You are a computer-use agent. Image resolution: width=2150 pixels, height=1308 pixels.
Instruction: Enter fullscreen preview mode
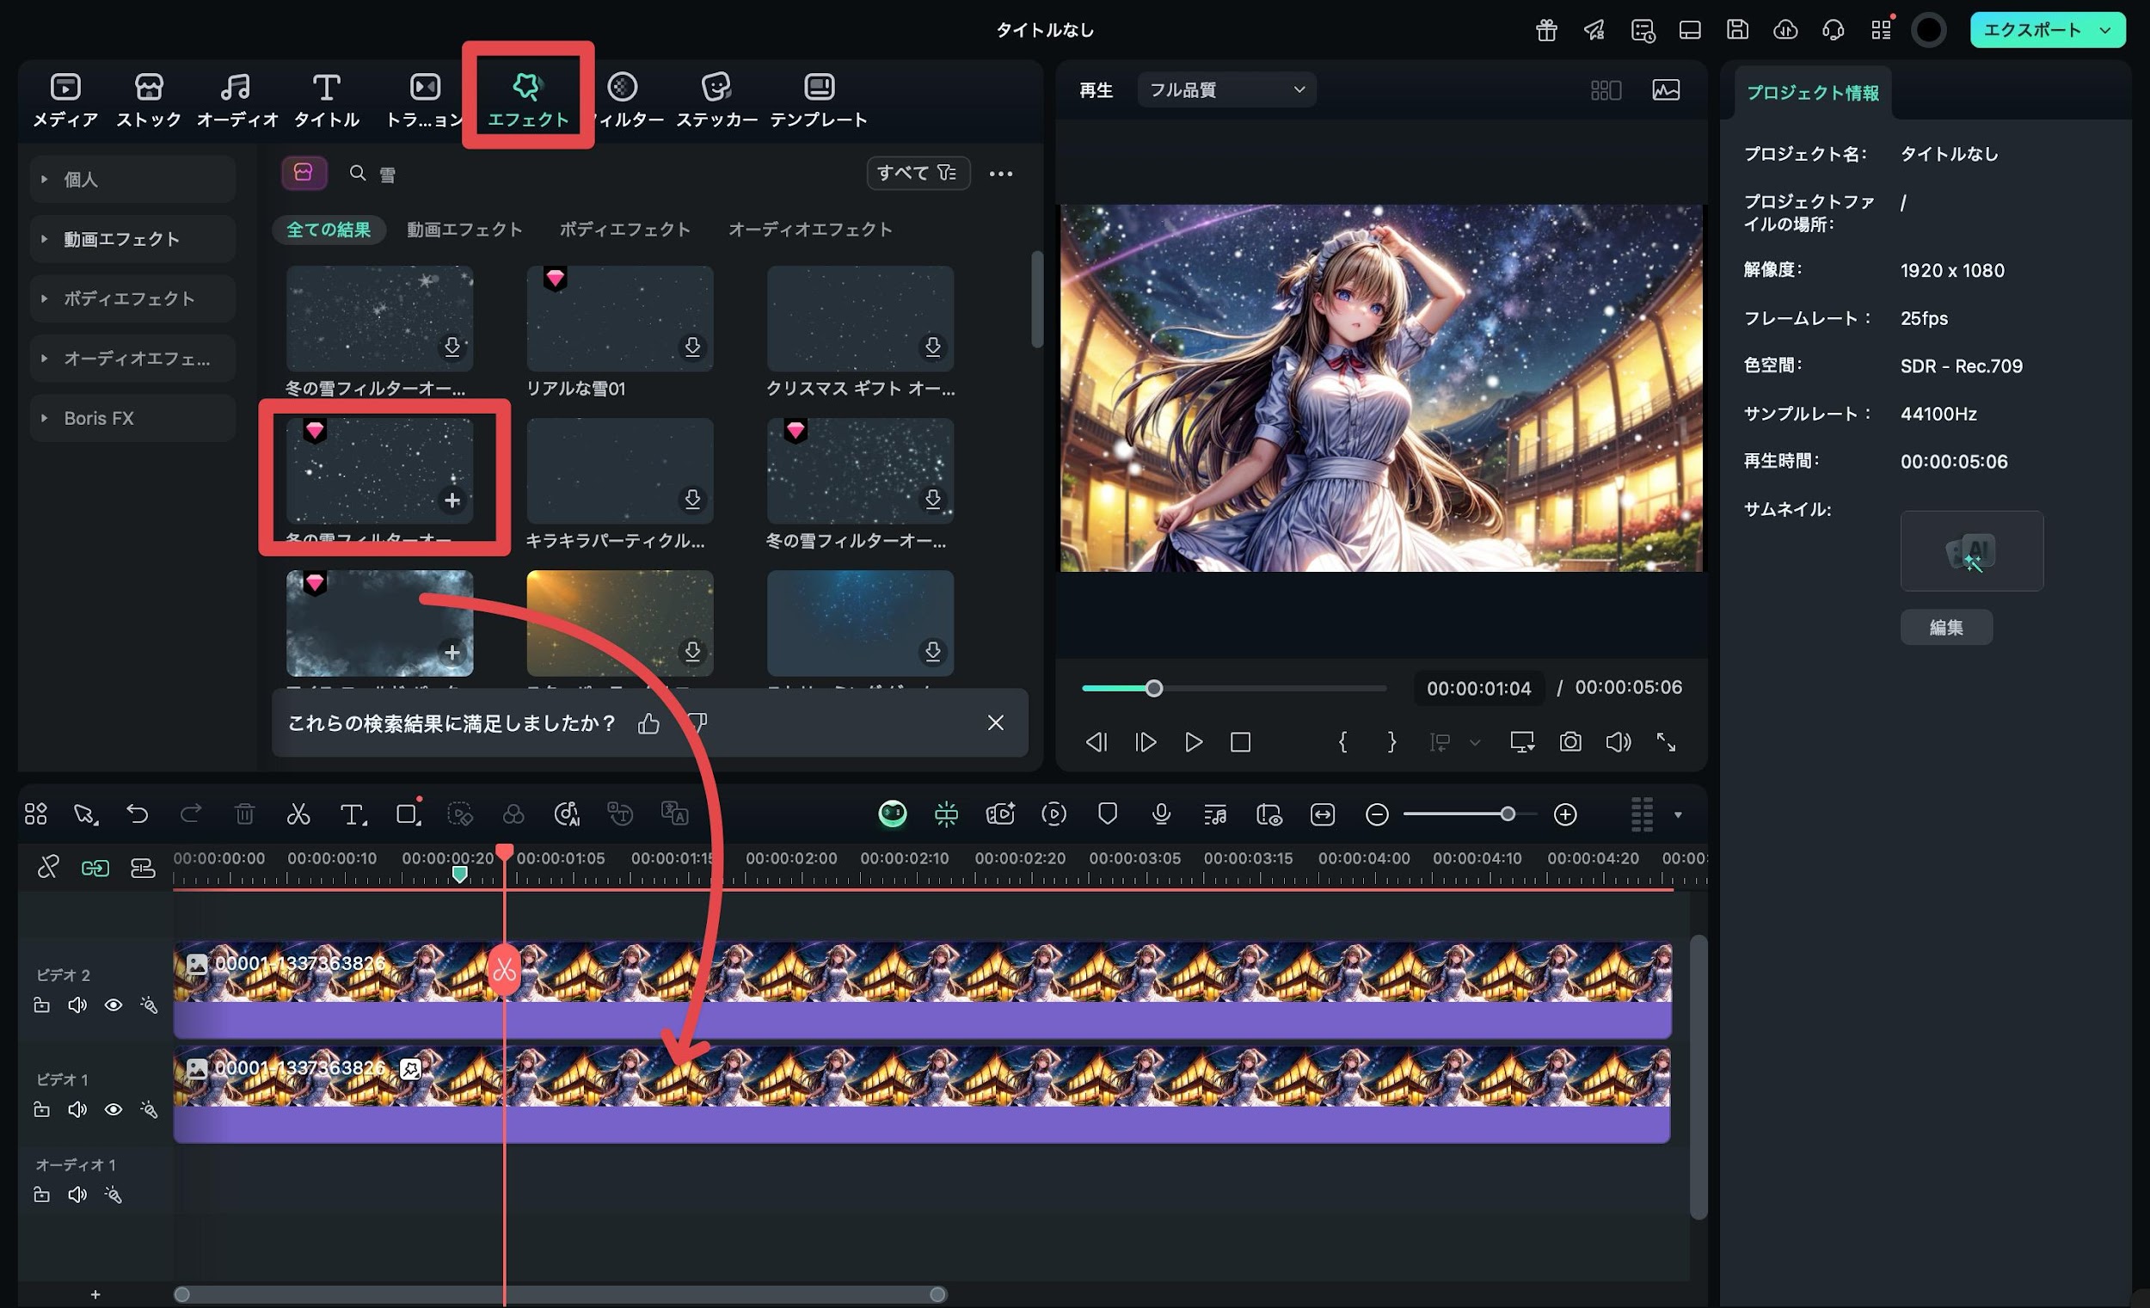pyautogui.click(x=1666, y=742)
